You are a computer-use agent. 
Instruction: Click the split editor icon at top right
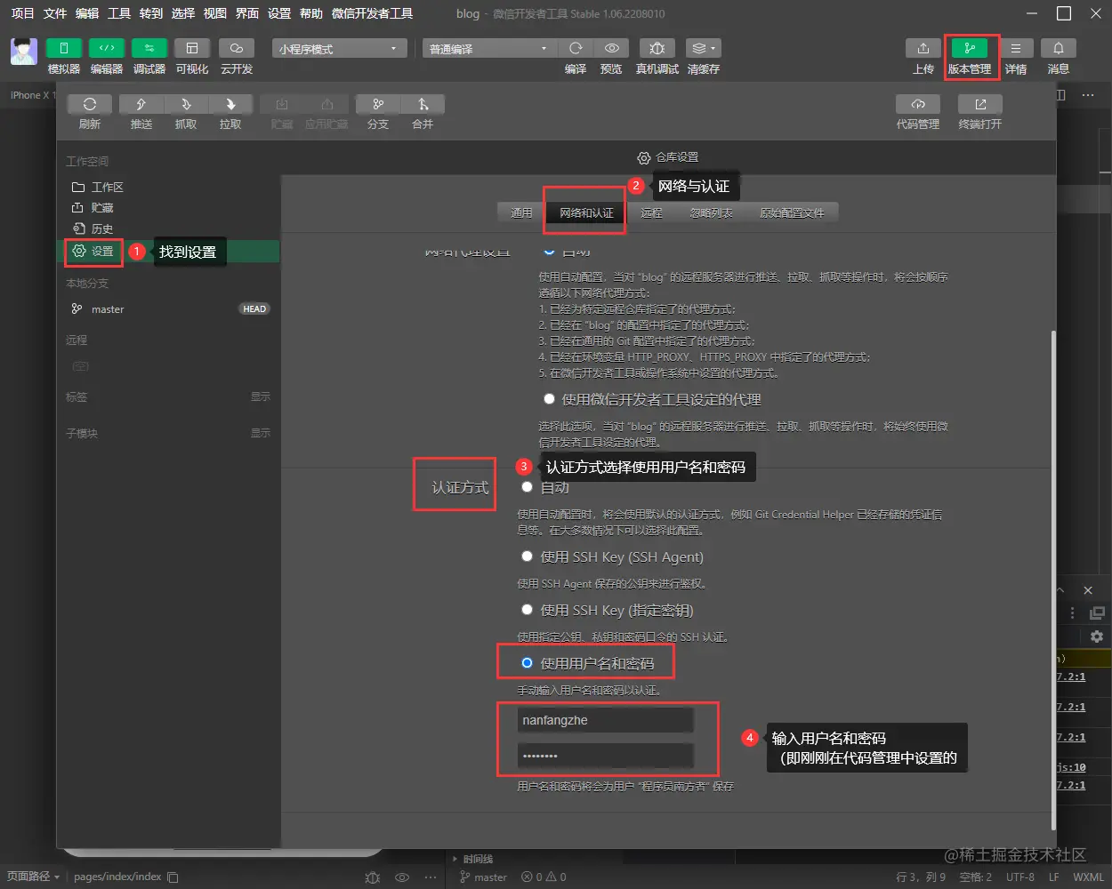click(1060, 94)
